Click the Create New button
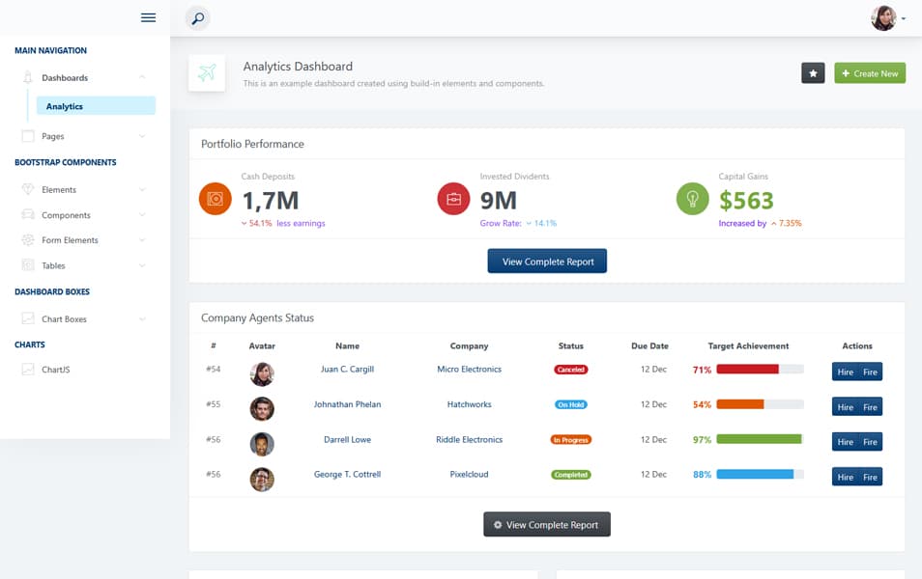Viewport: 922px width, 579px height. pos(869,72)
